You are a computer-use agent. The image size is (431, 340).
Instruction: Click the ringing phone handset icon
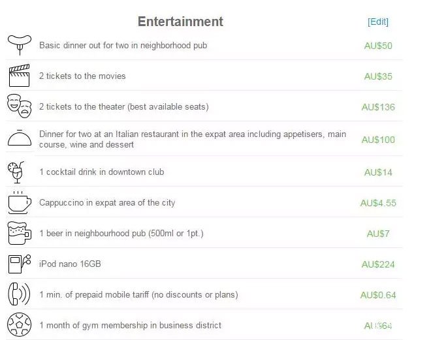pyautogui.click(x=19, y=294)
